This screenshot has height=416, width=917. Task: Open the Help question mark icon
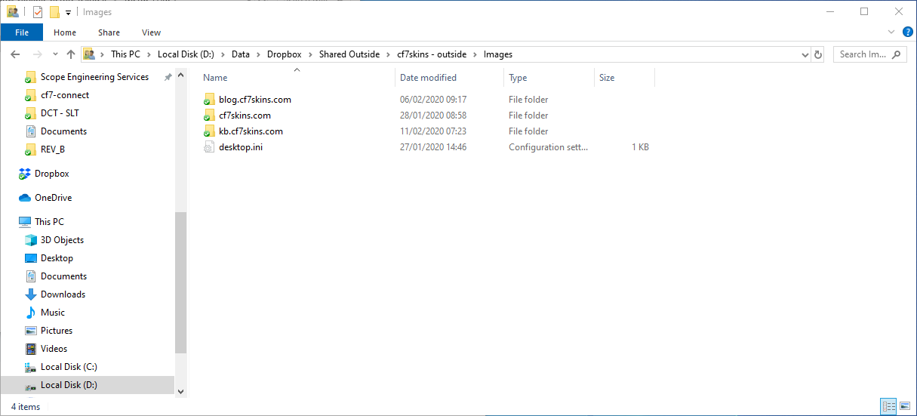coord(907,32)
